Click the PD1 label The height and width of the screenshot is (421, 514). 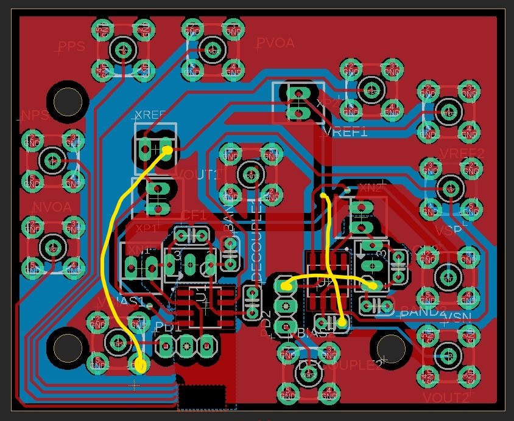[167, 326]
